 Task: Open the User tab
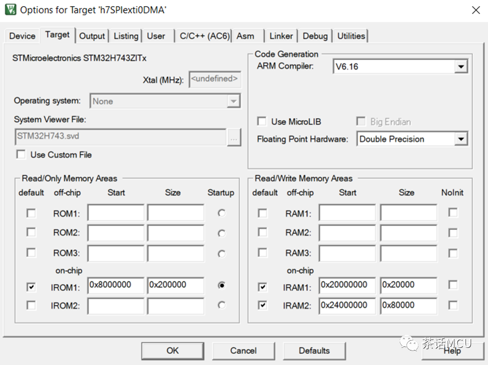click(156, 36)
